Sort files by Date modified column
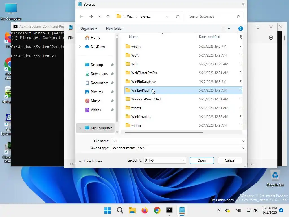This screenshot has width=289, height=217. click(x=209, y=37)
